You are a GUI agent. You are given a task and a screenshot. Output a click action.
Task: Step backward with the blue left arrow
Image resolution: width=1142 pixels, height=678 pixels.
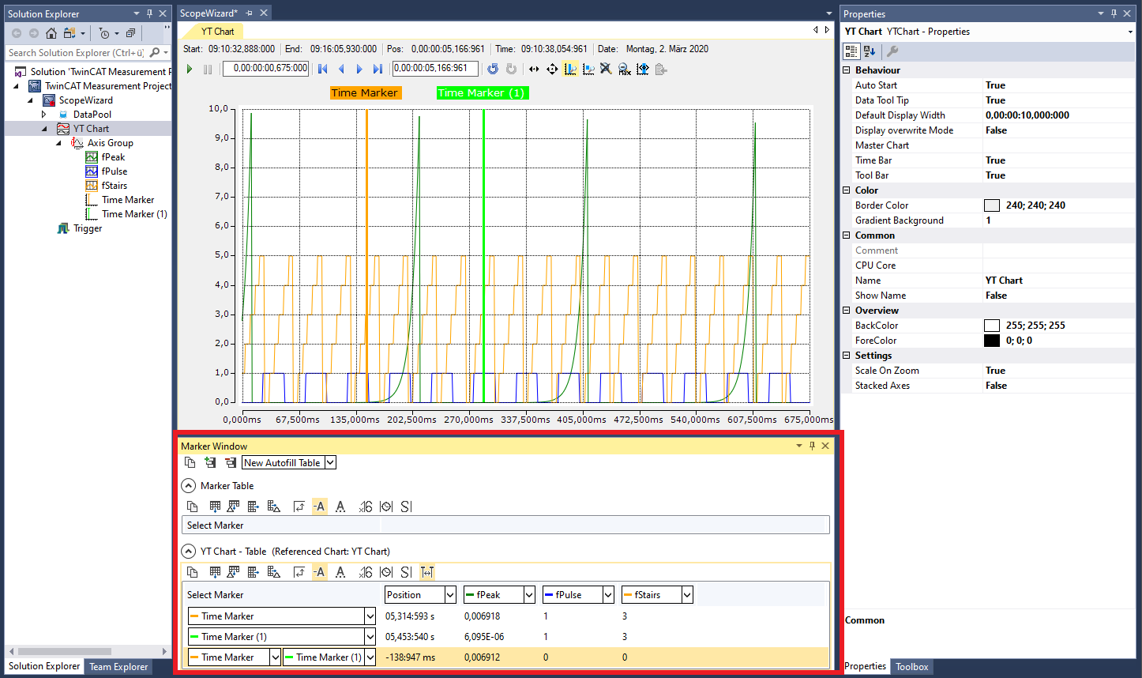coord(341,69)
